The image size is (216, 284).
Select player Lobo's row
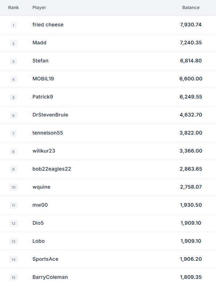click(x=108, y=241)
